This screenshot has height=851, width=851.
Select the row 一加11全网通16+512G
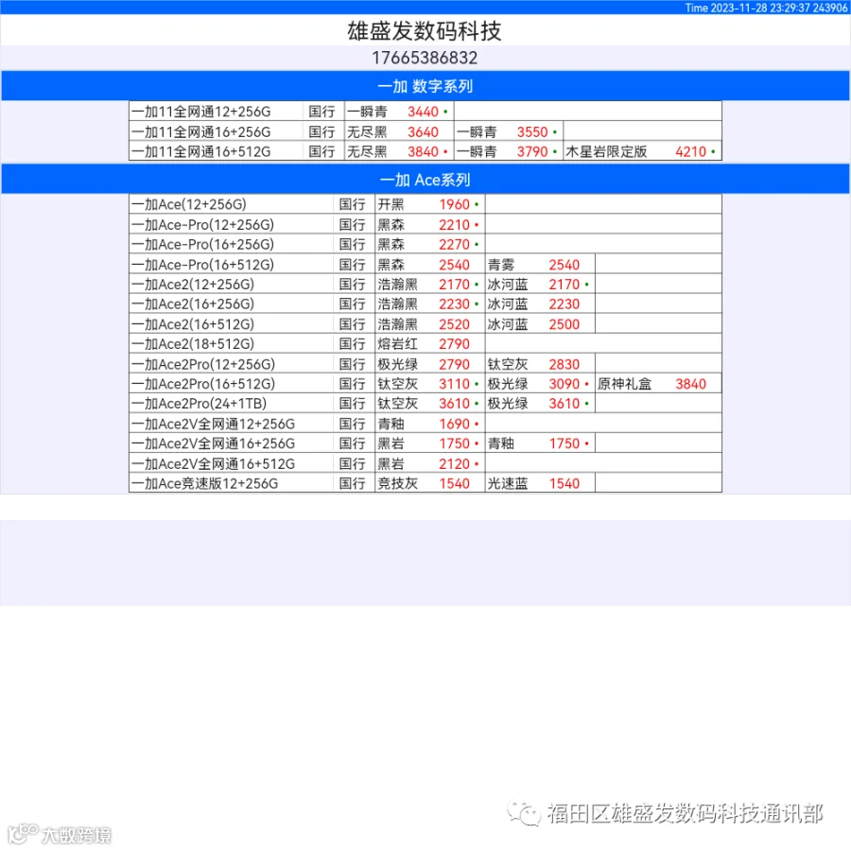pos(425,151)
